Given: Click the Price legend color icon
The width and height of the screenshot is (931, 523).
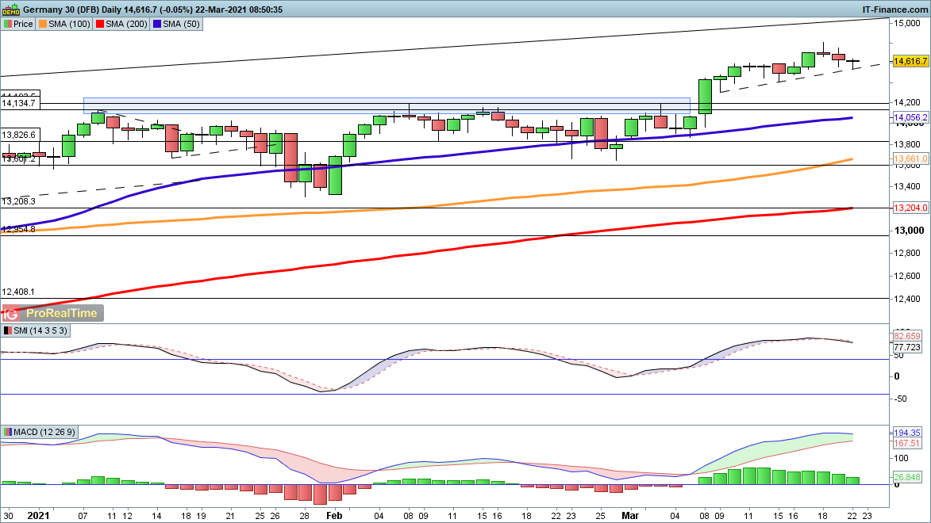Looking at the screenshot, I should click(7, 24).
